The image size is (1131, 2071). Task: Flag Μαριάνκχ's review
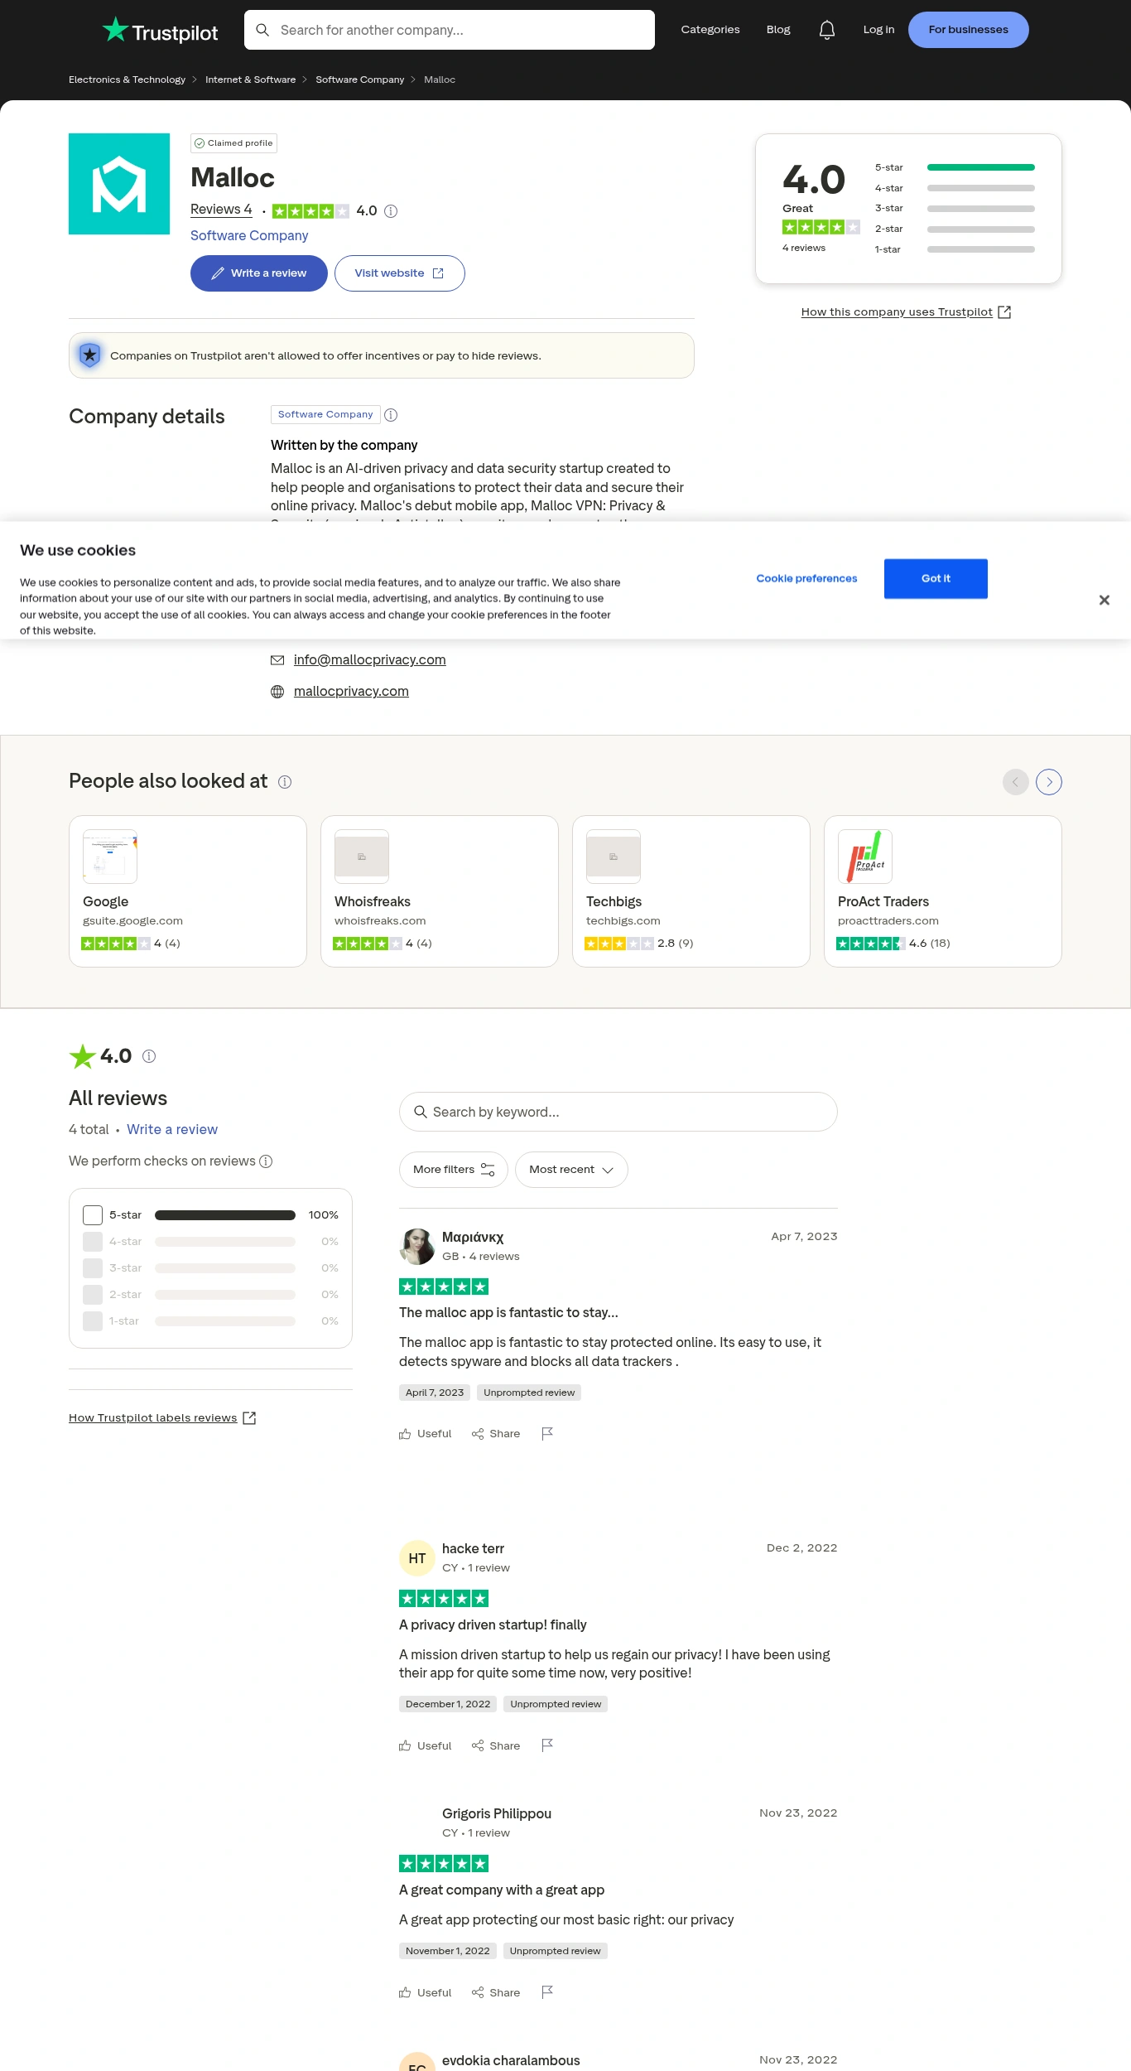click(547, 1434)
